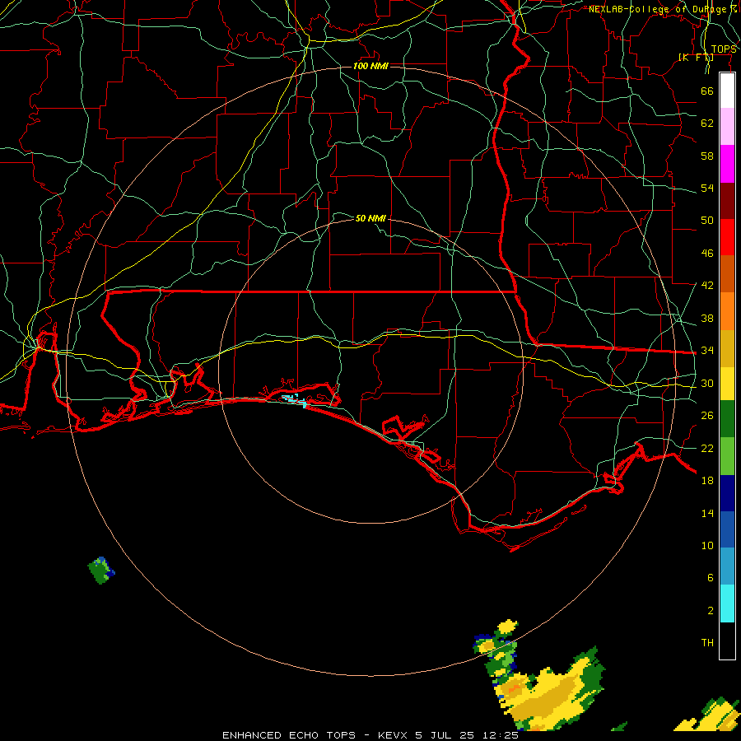Select the dark green legend swatch

[x=727, y=419]
